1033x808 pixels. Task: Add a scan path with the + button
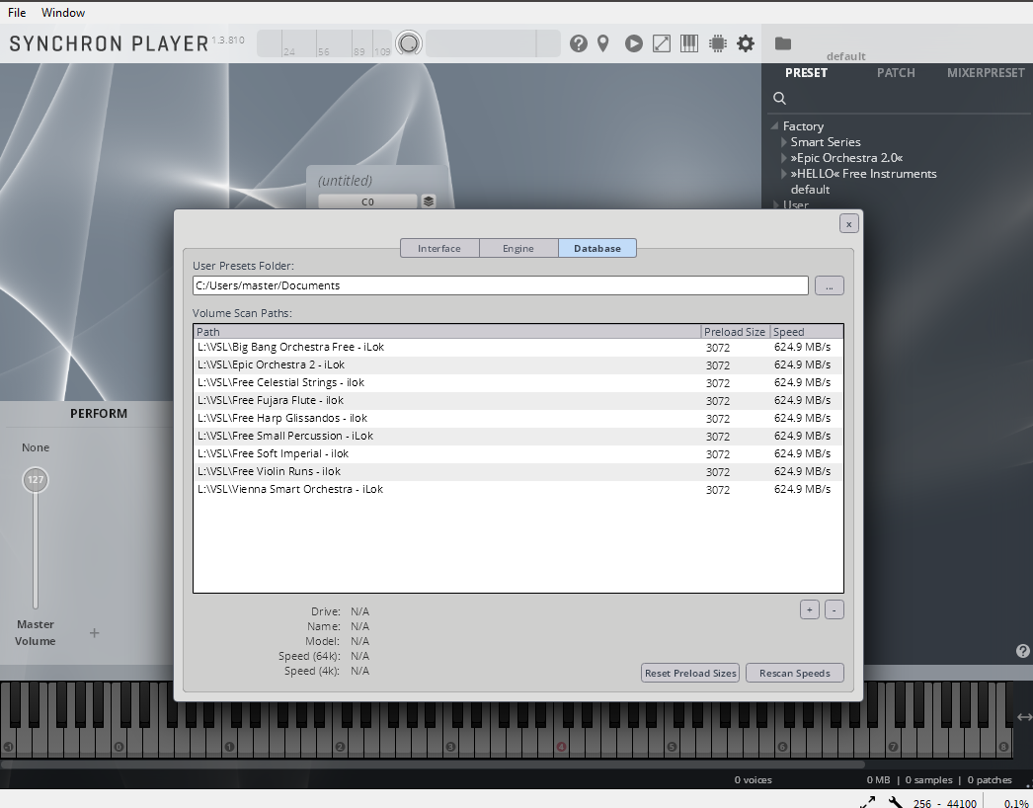coord(810,609)
